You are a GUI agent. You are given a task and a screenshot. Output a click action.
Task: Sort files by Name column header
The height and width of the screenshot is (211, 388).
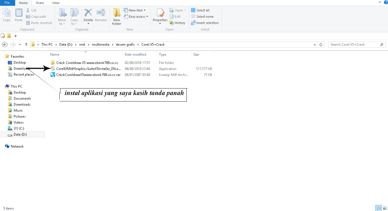[x=55, y=55]
